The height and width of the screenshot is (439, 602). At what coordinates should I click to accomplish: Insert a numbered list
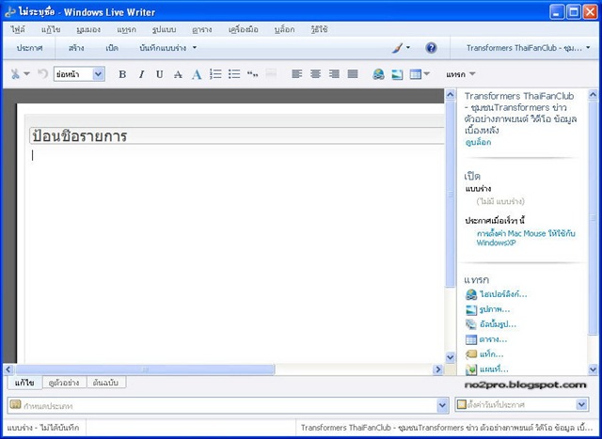pos(215,74)
